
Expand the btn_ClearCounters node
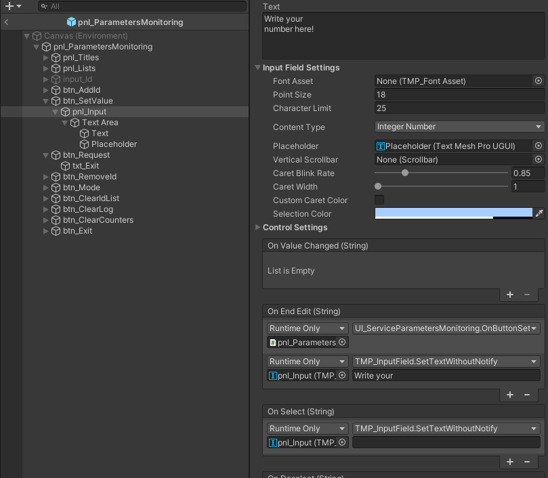coord(45,220)
